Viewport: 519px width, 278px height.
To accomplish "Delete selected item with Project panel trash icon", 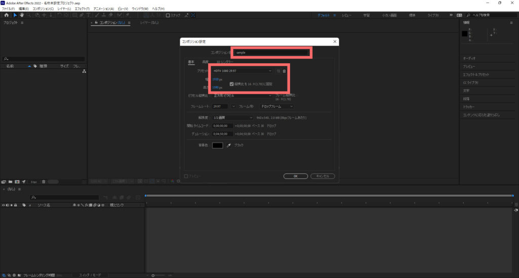I will (44, 181).
